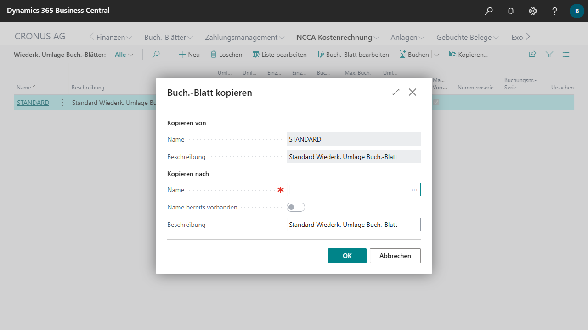The image size is (588, 330).
Task: Toggle the Name bereits vorhanden switch
Action: [295, 207]
